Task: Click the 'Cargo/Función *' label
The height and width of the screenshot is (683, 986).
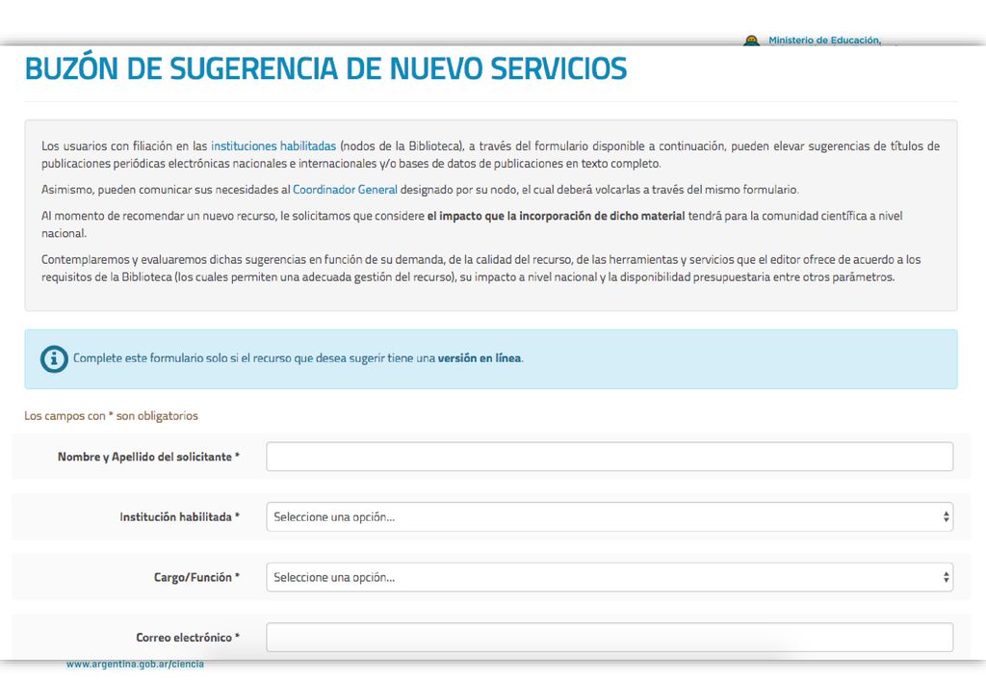Action: pyautogui.click(x=196, y=577)
